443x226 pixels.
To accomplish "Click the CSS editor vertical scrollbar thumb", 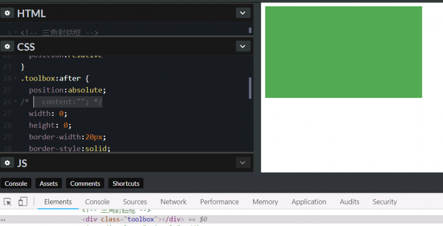I will click(x=250, y=88).
